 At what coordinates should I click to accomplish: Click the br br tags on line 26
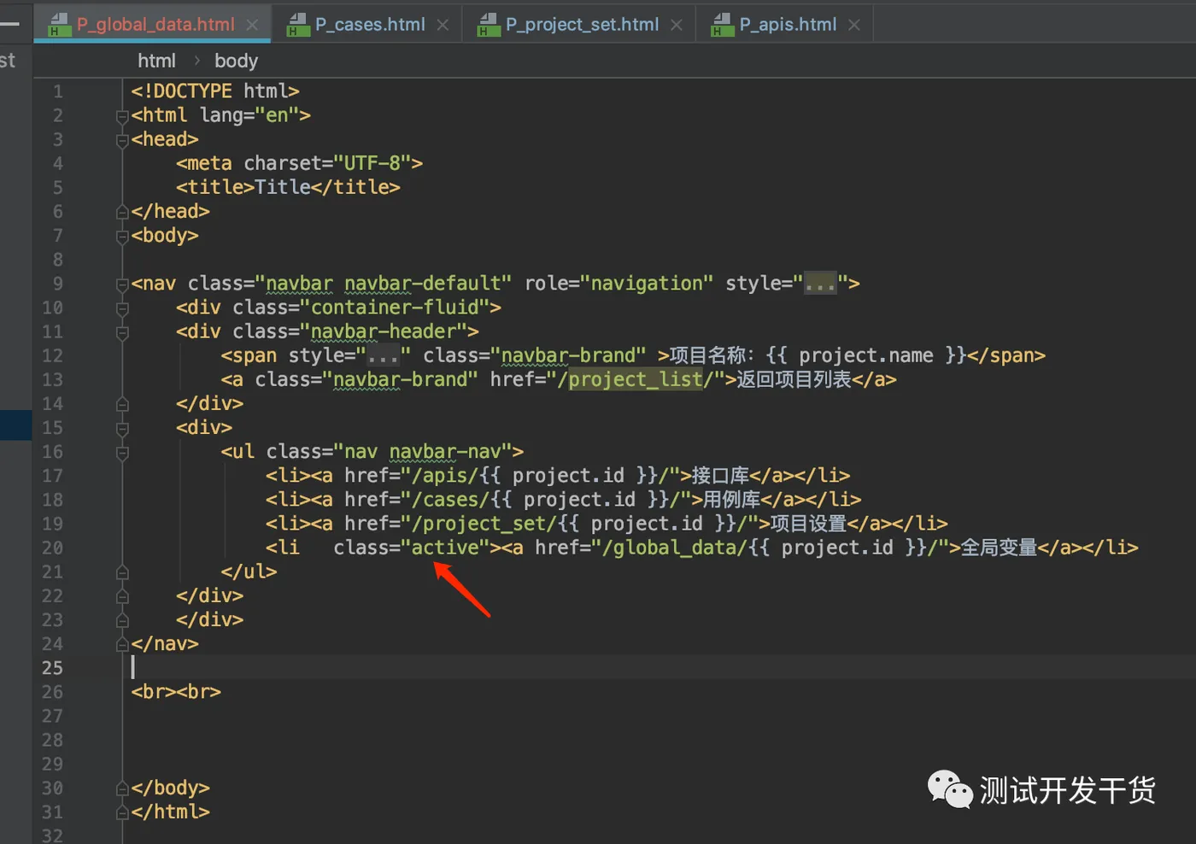tap(176, 691)
